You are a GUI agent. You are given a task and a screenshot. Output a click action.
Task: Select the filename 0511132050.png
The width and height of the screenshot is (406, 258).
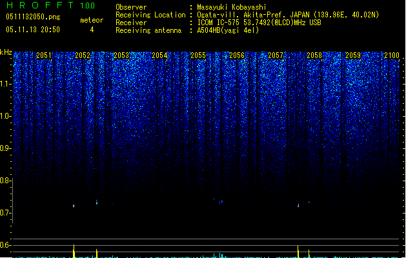[x=33, y=17]
